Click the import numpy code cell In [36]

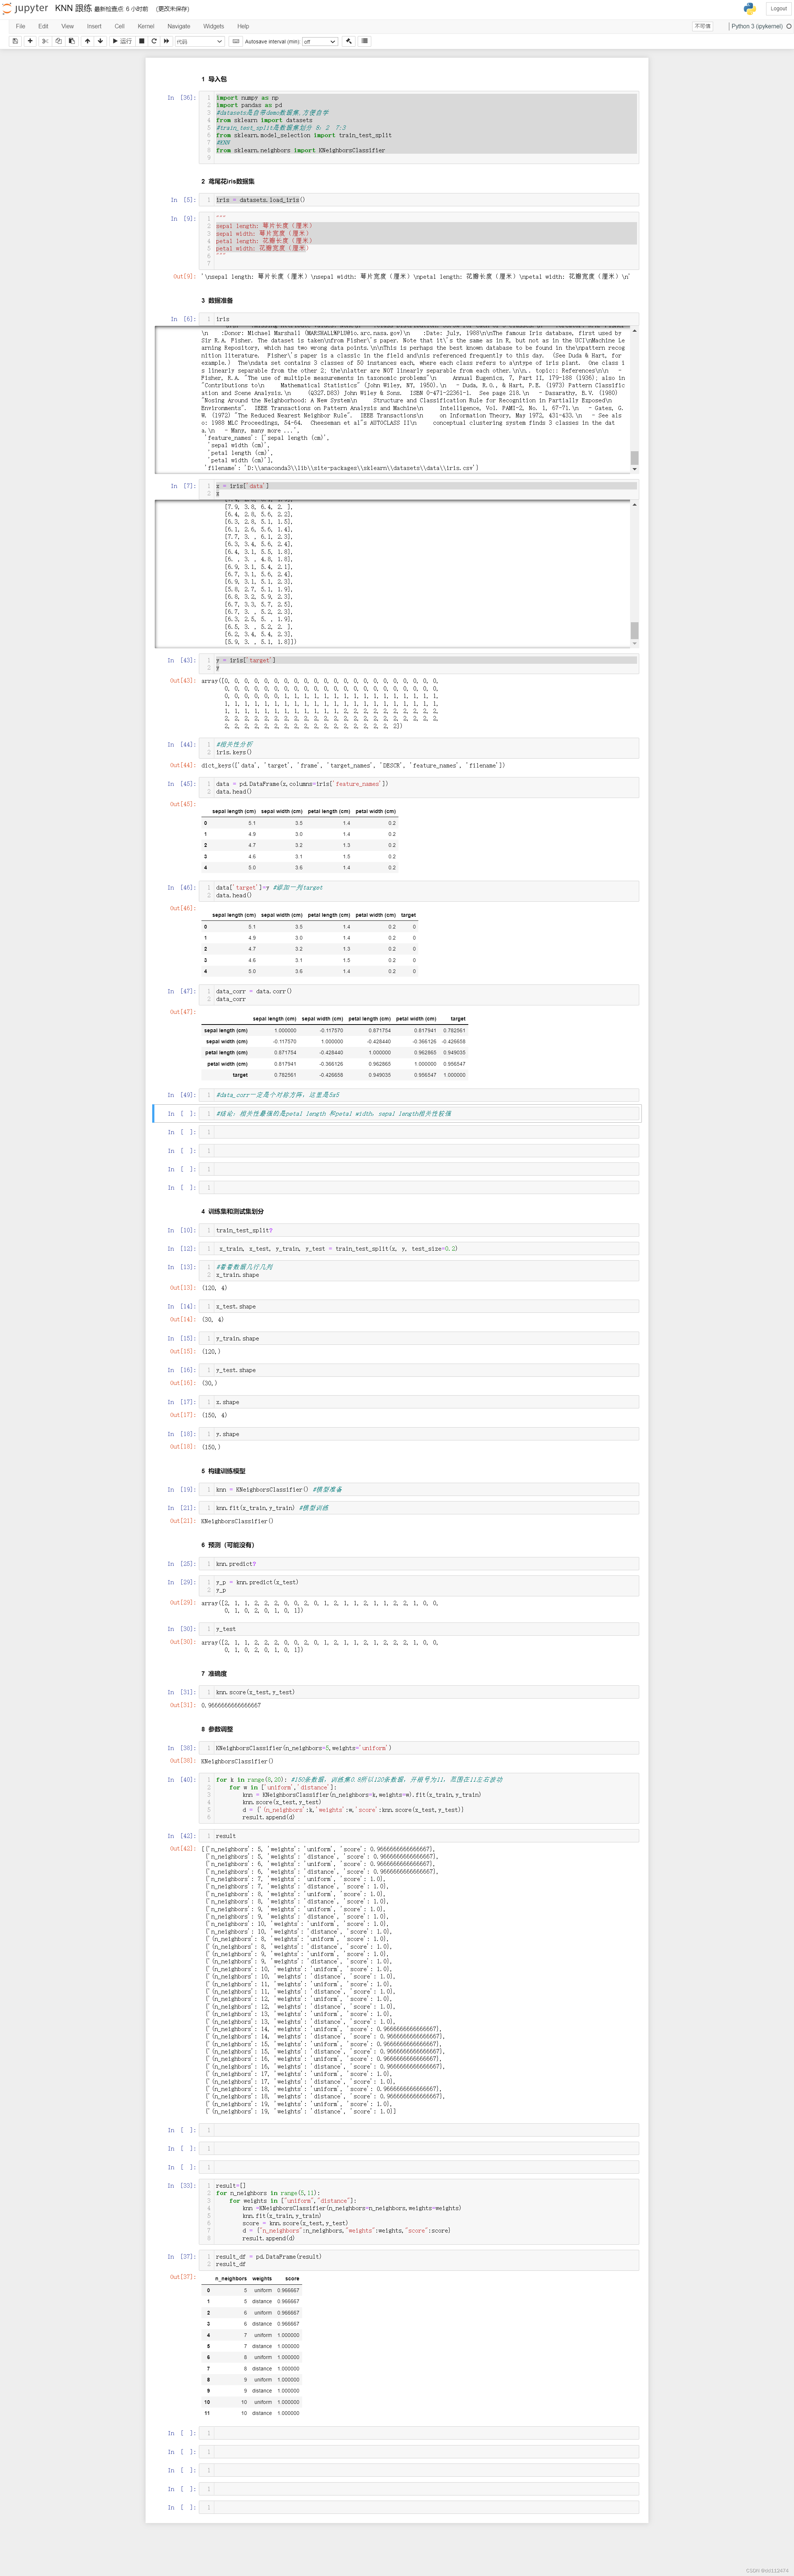point(419,127)
